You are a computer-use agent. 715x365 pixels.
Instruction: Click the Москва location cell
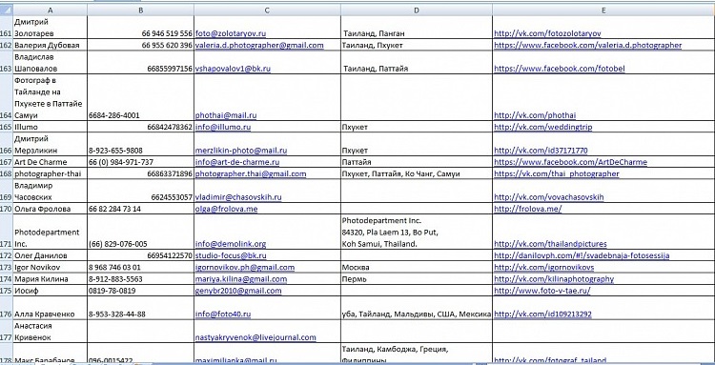pos(417,268)
